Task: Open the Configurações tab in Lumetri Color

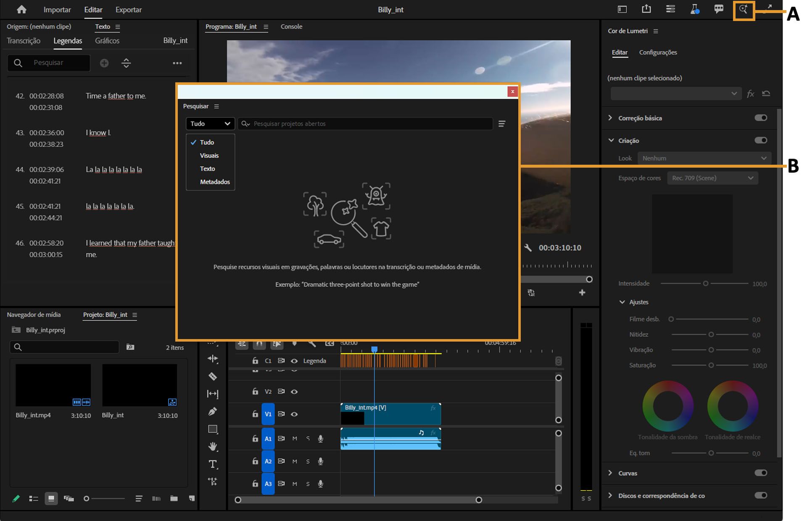Action: pyautogui.click(x=658, y=53)
